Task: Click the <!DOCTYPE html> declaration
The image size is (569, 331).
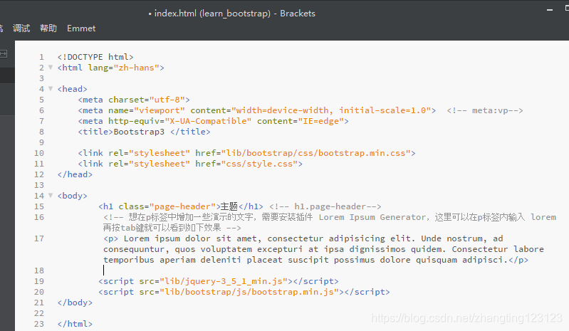Action: (95, 57)
